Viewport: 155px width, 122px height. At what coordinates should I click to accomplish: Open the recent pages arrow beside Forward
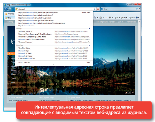coord(13,9)
